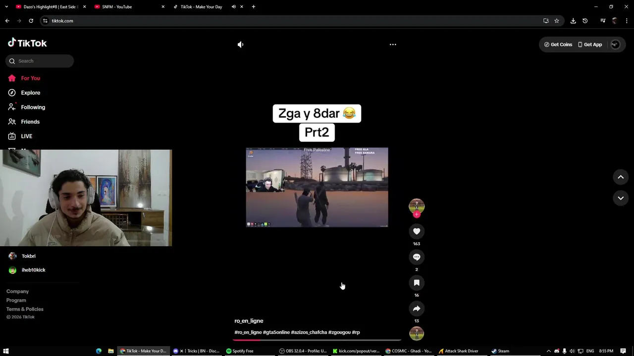Viewport: 634px width, 356px height.
Task: Expand the Company footer section
Action: click(x=17, y=291)
